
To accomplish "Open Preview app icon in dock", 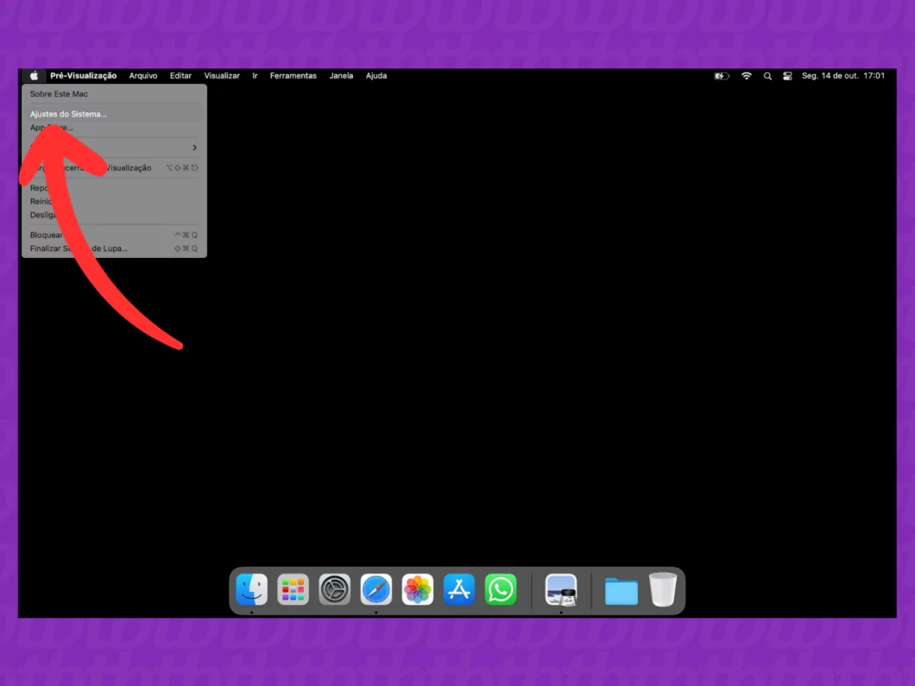I will click(561, 589).
